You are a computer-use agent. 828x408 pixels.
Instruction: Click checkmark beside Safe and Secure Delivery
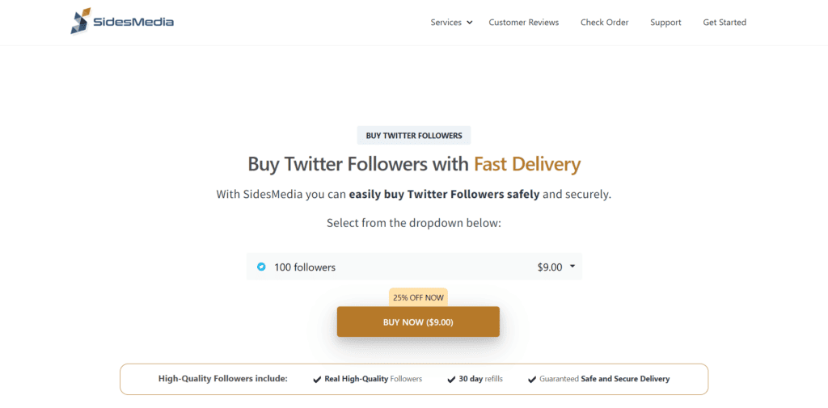point(532,379)
